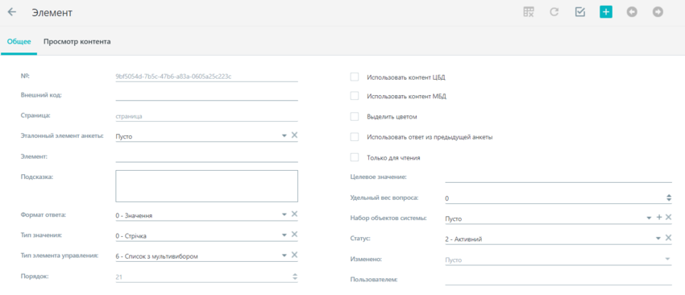Image resolution: width=685 pixels, height=295 pixels.
Task: Click the clear table filter icon
Action: 529,12
